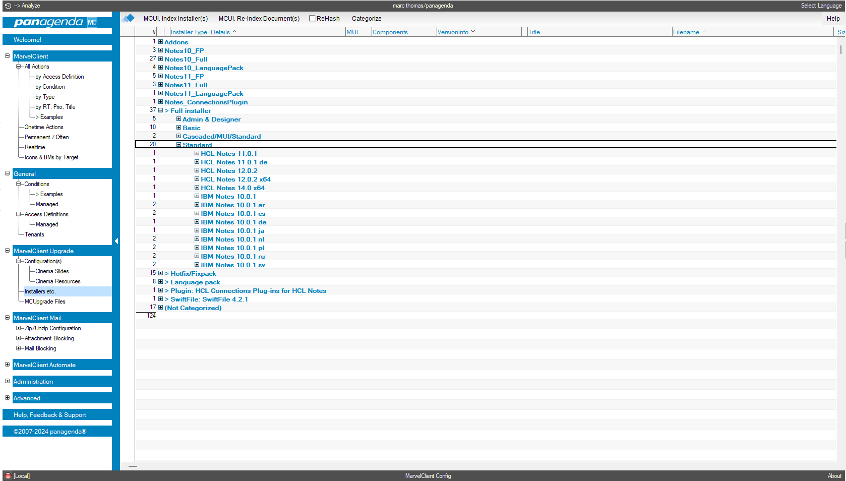Expand Zip/Unzip Configuration tree node

point(18,328)
